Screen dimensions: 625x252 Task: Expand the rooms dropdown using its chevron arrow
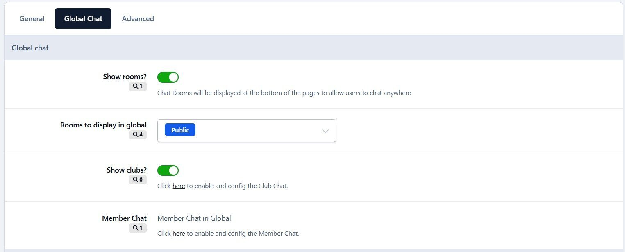[x=325, y=131]
